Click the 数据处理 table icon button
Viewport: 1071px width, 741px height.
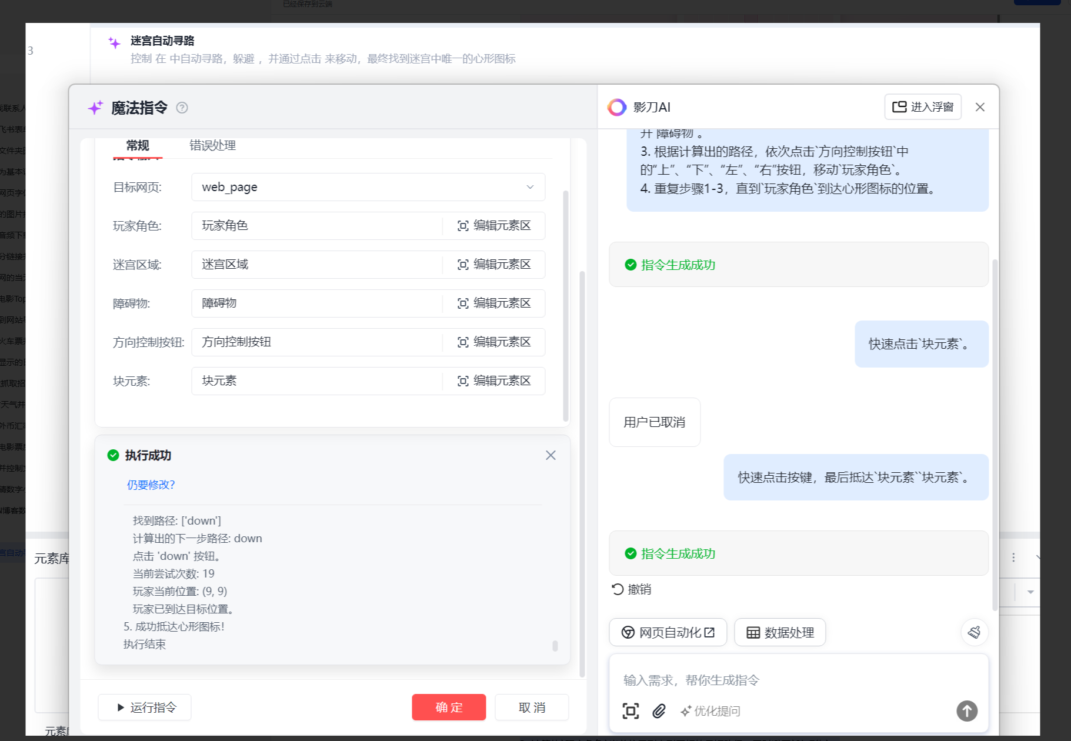pos(780,632)
